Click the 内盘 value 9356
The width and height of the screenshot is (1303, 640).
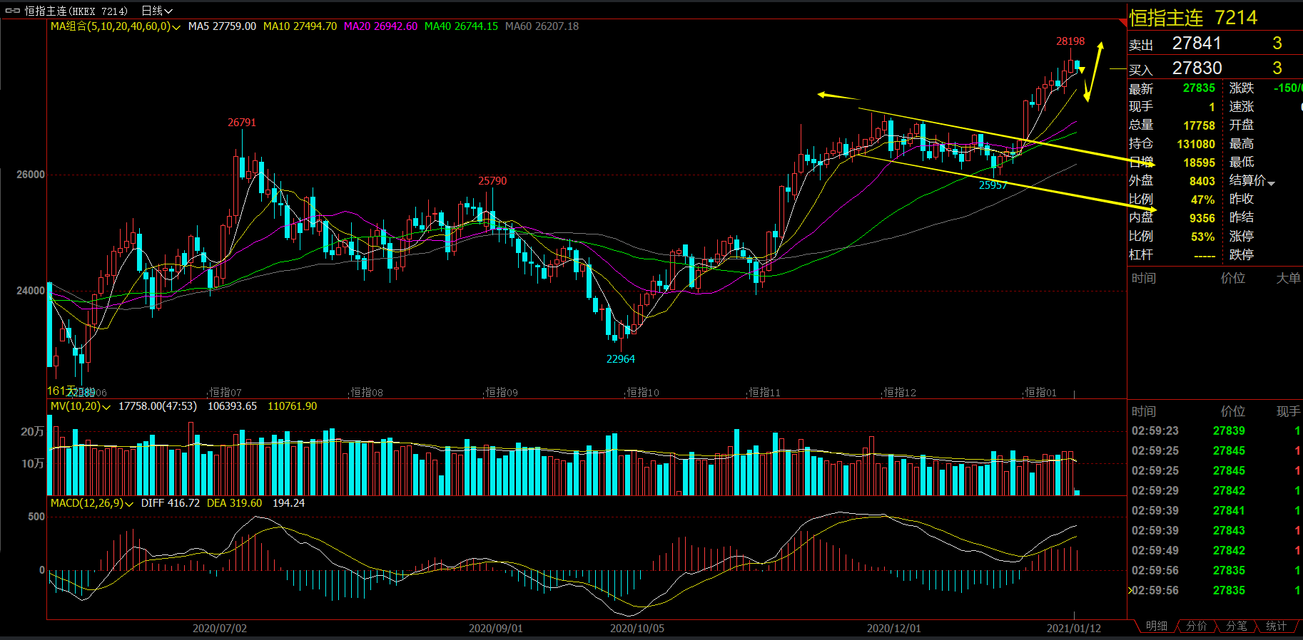click(x=1202, y=218)
